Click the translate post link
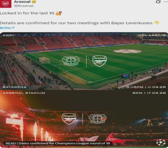 [7, 28]
